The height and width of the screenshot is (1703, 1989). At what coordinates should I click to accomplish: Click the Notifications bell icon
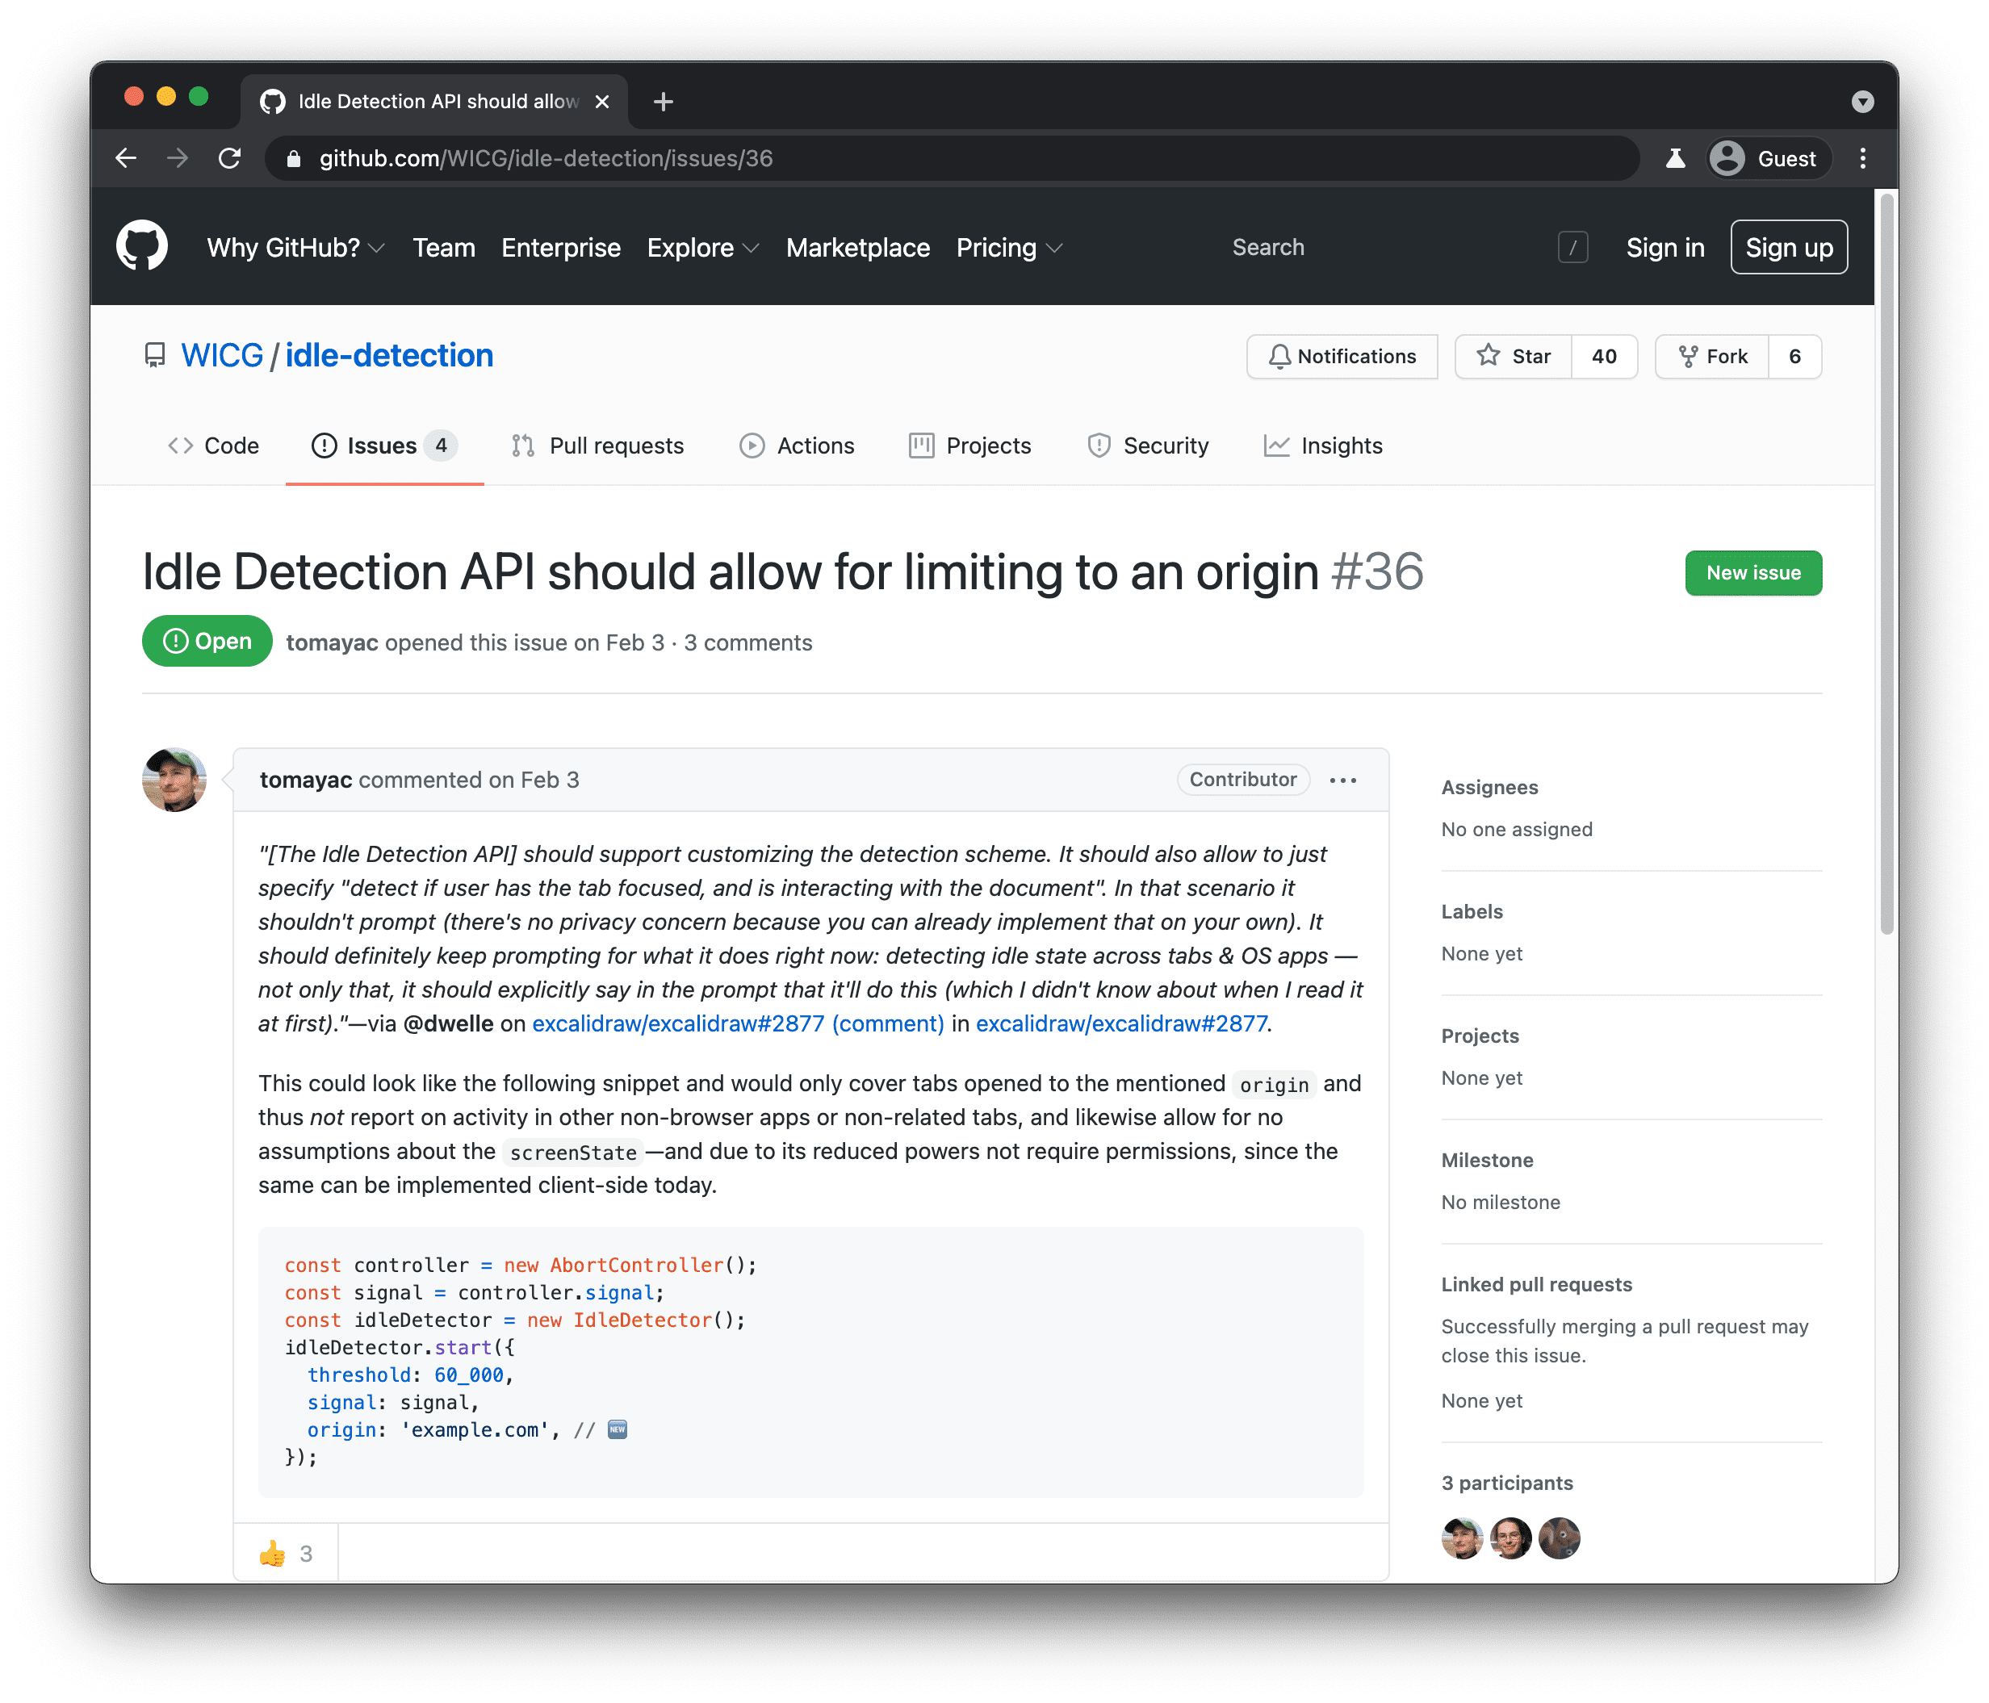pos(1279,357)
